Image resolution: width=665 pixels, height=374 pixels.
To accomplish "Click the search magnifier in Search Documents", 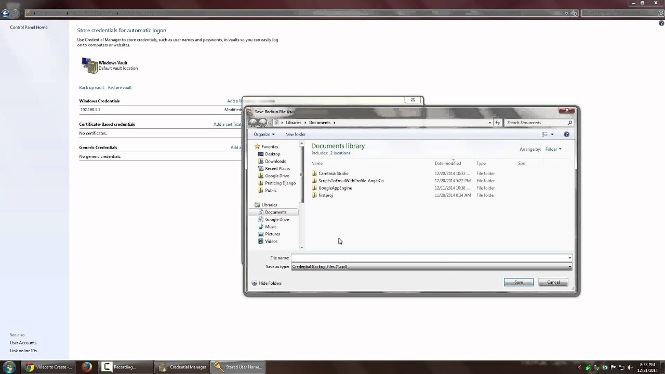I will 569,123.
